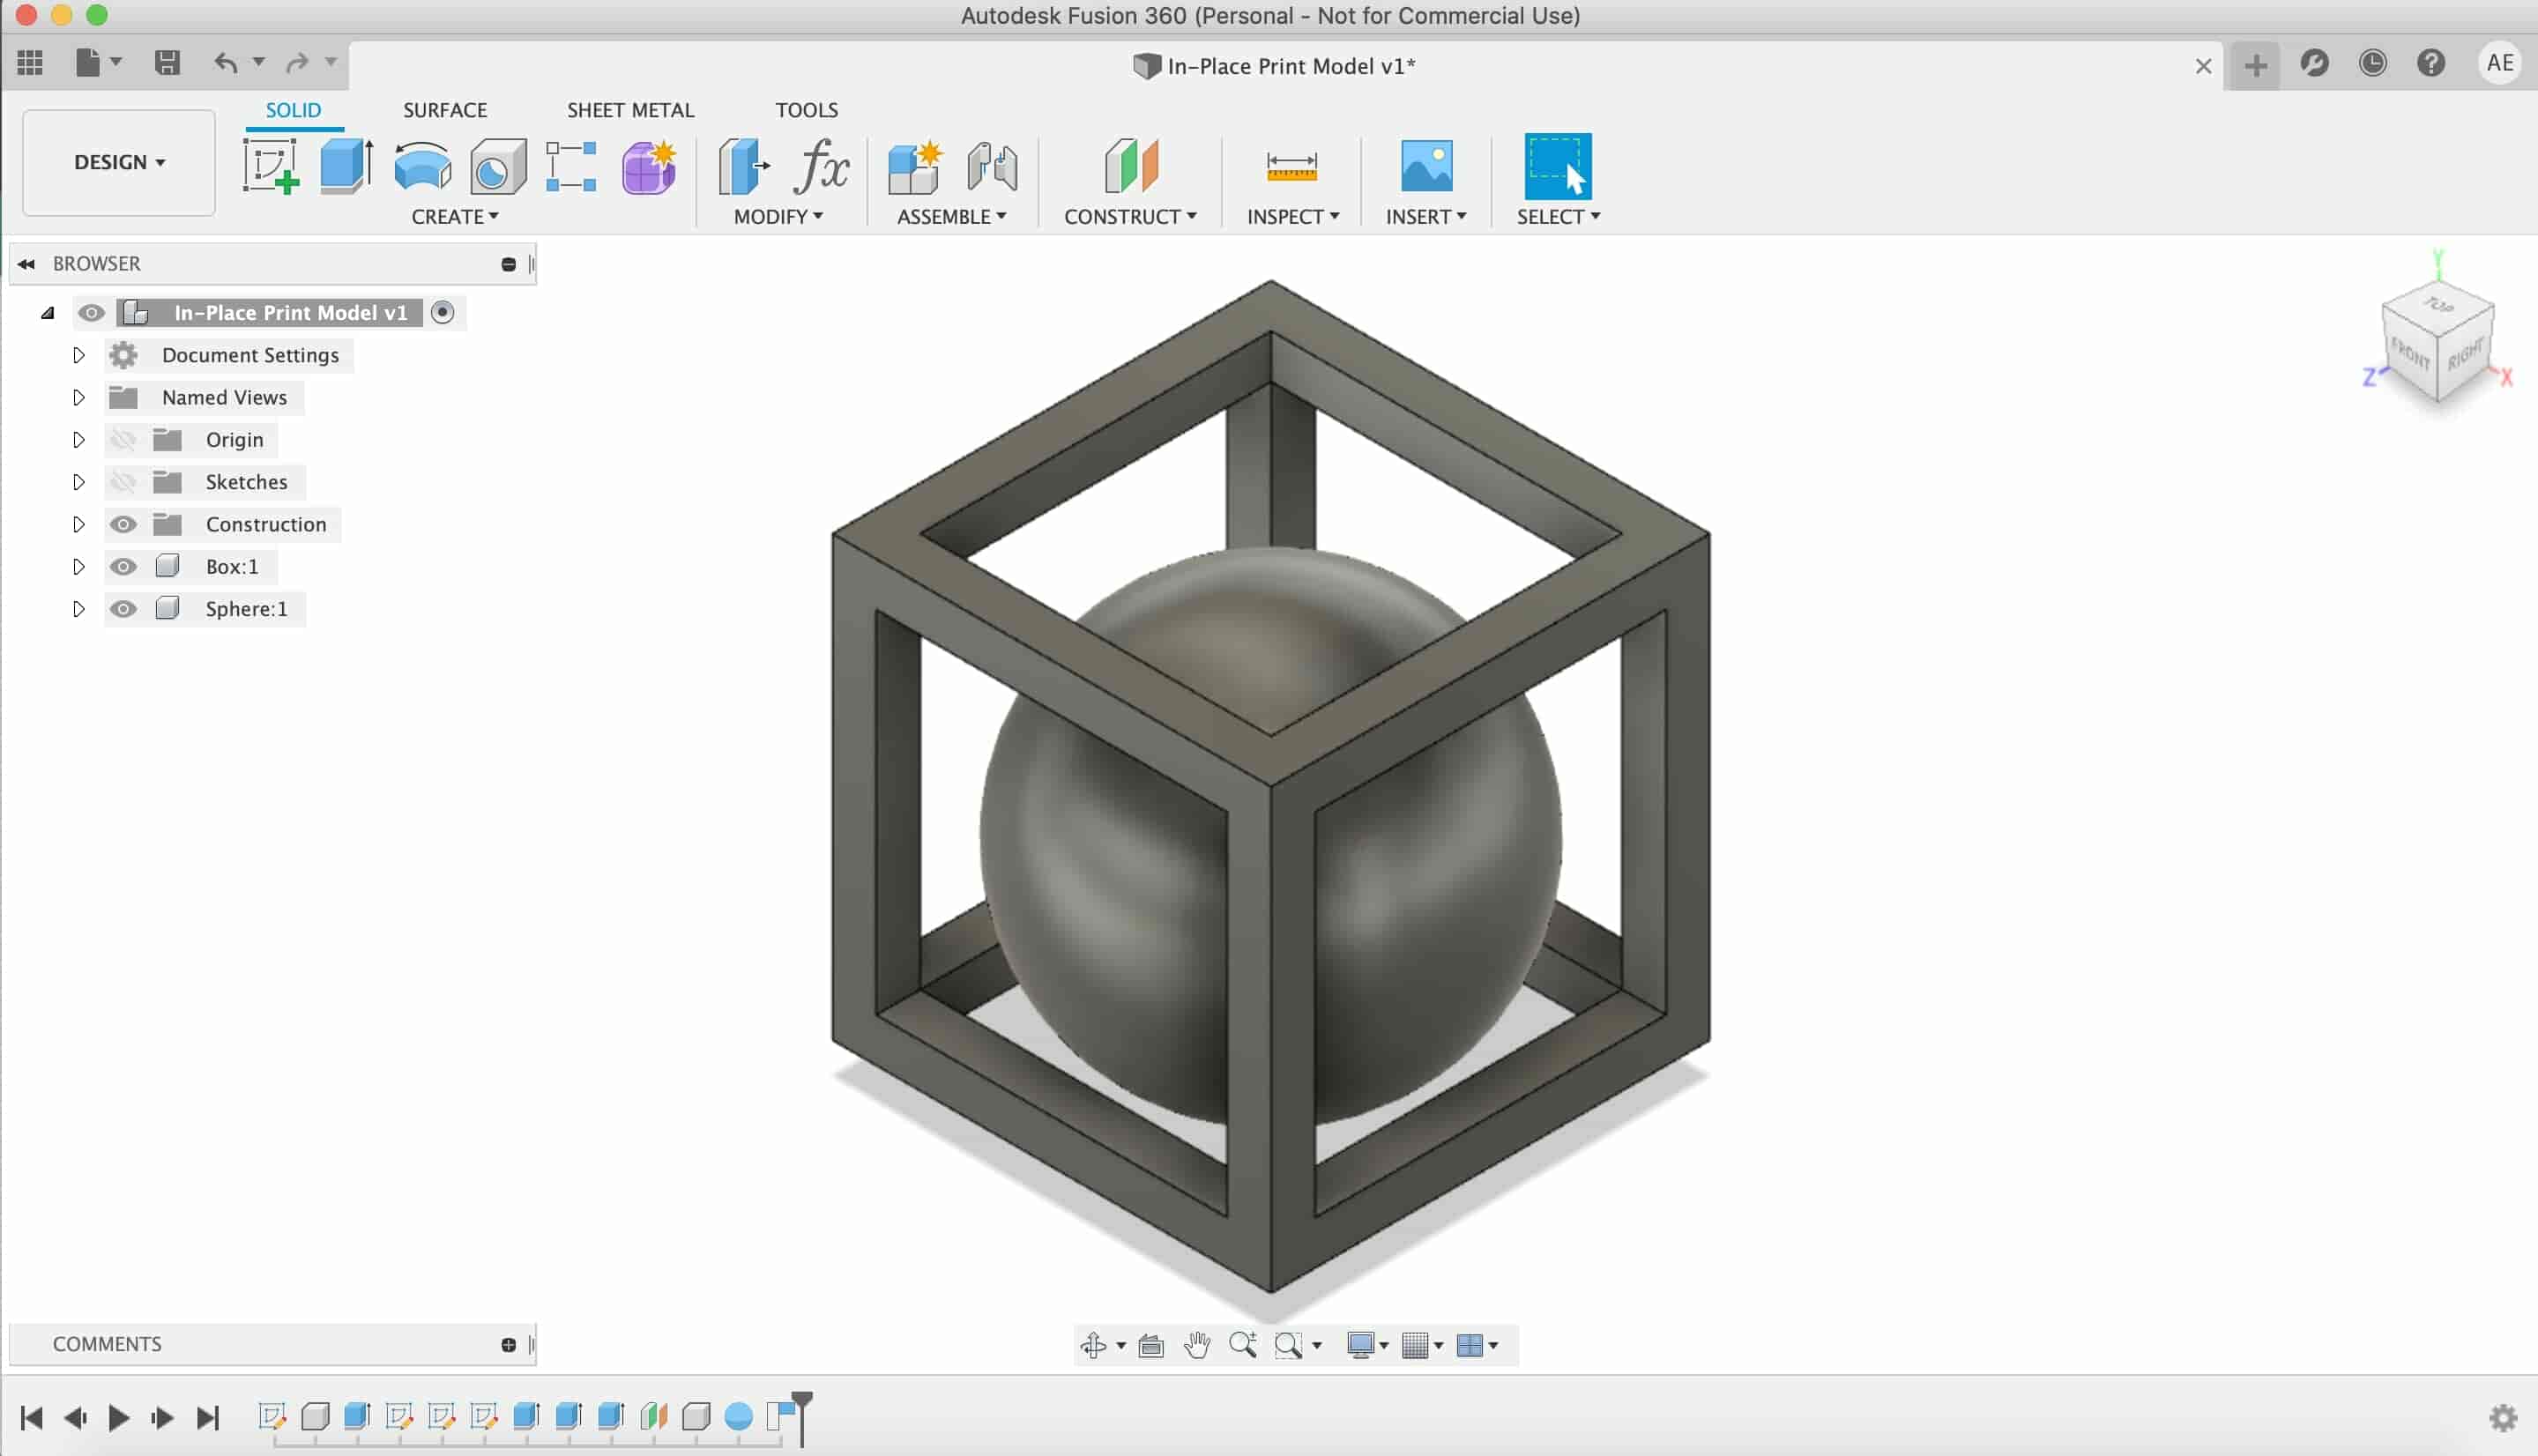Click the Save icon
This screenshot has width=2538, height=1456.
[167, 63]
